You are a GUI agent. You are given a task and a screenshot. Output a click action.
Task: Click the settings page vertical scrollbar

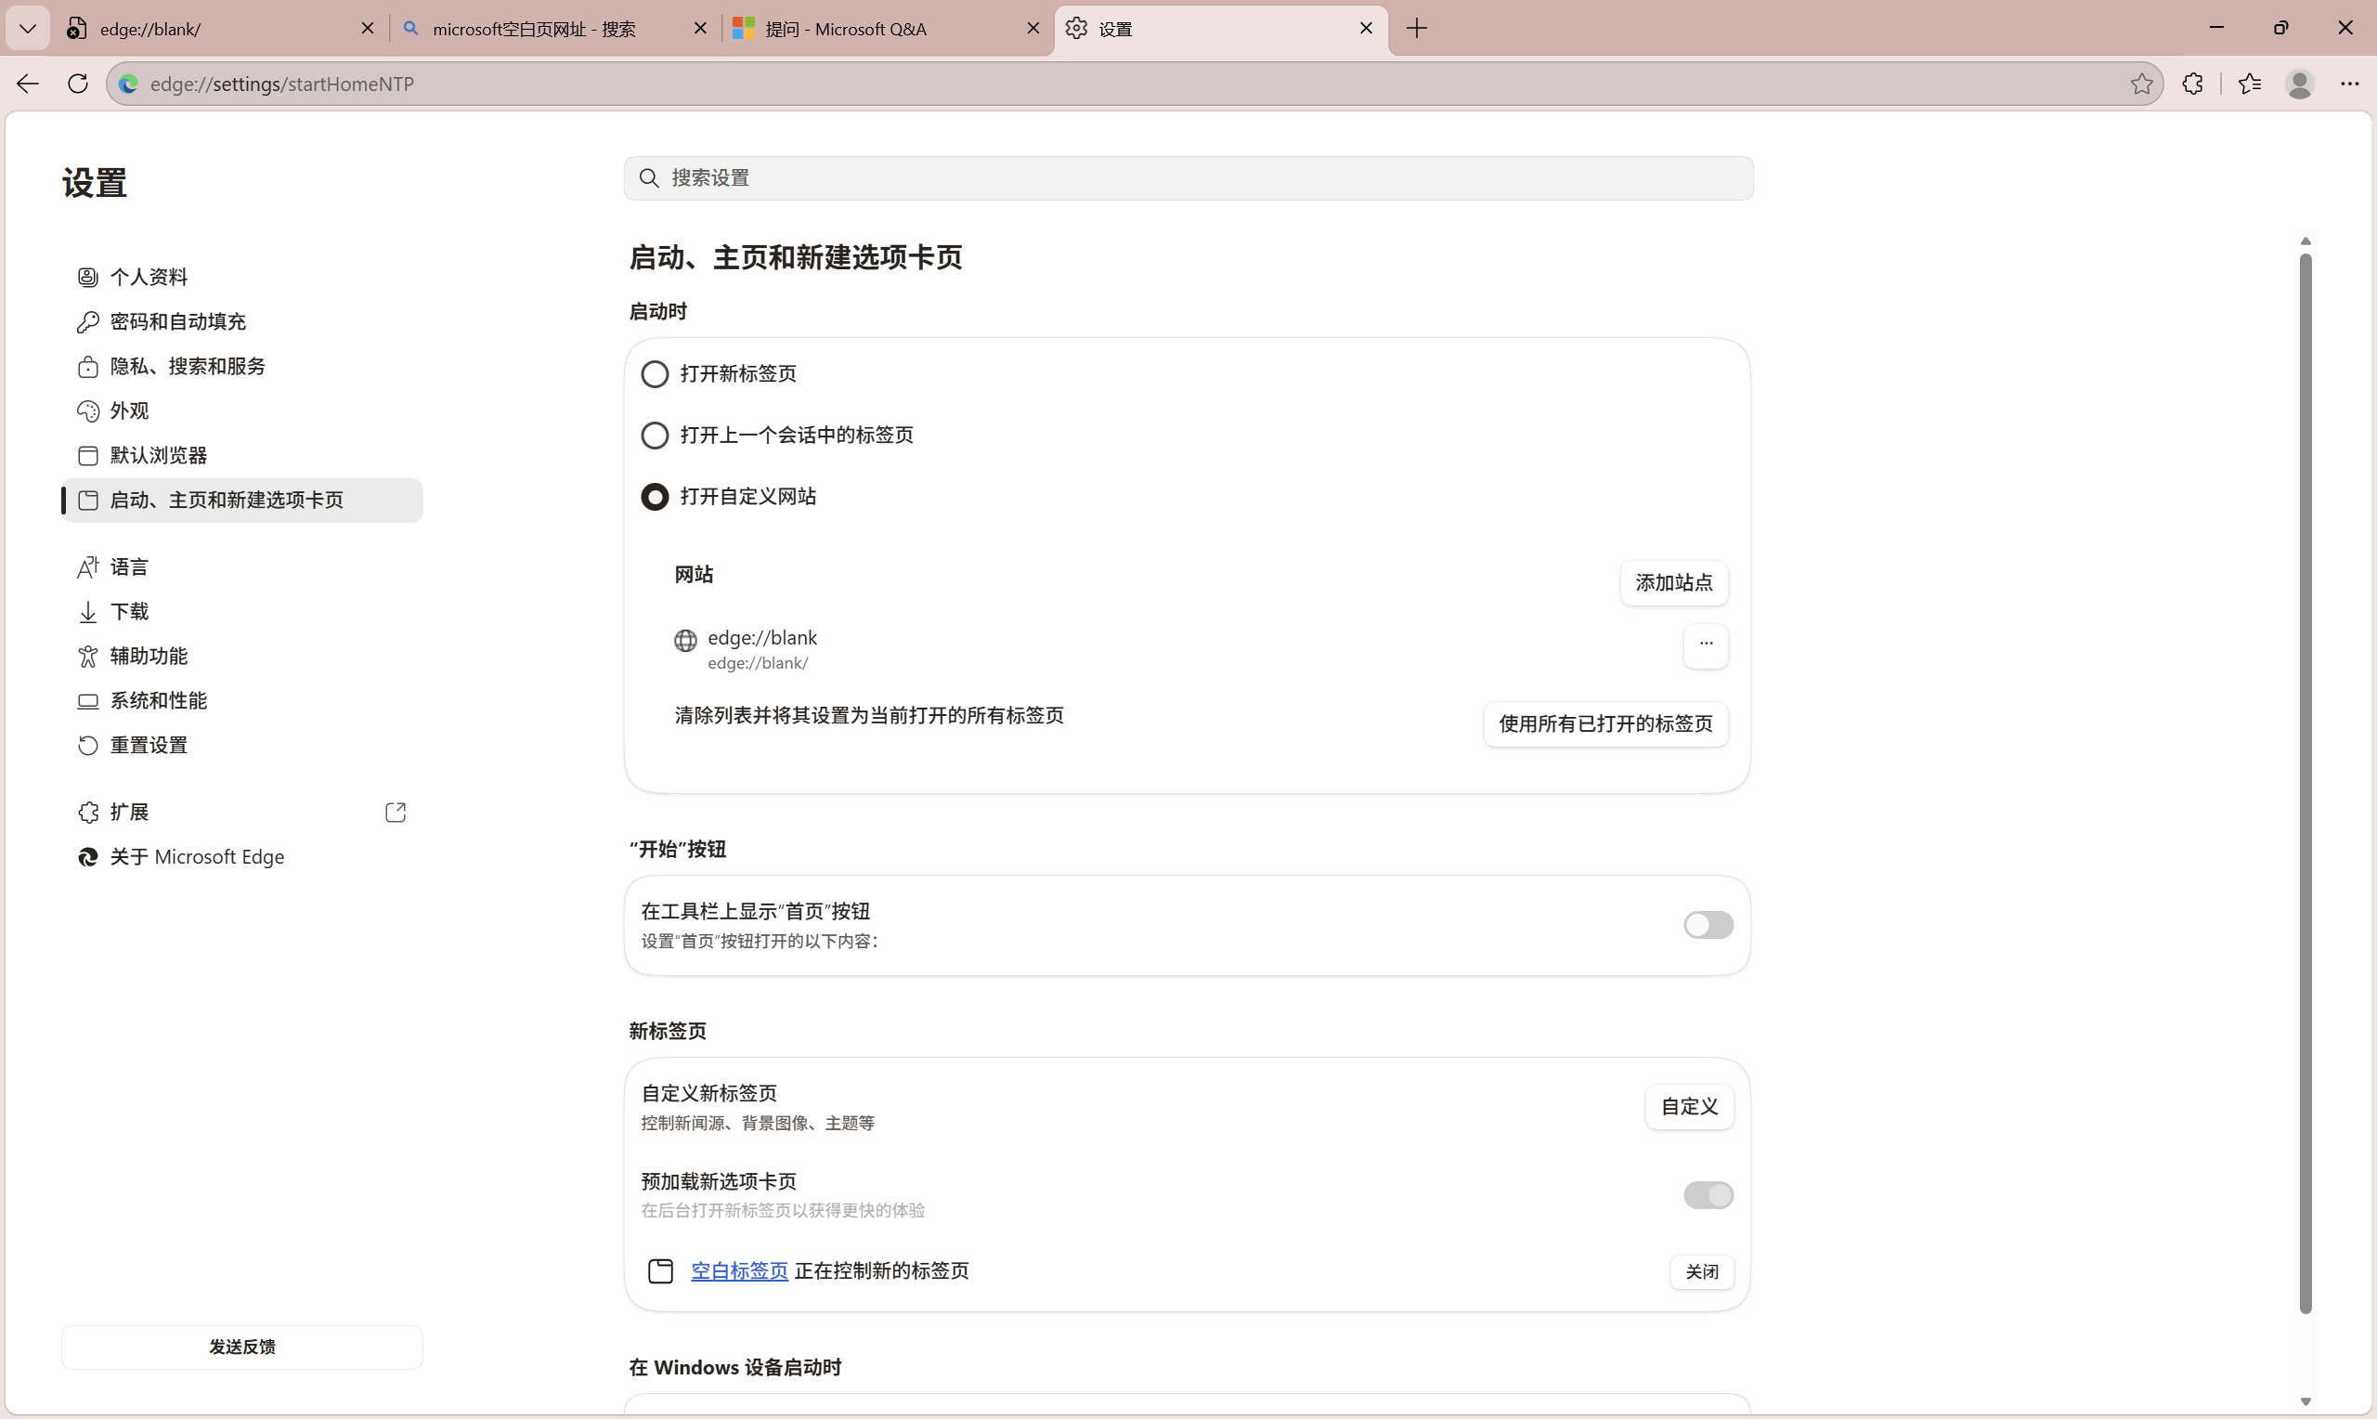[x=2306, y=784]
